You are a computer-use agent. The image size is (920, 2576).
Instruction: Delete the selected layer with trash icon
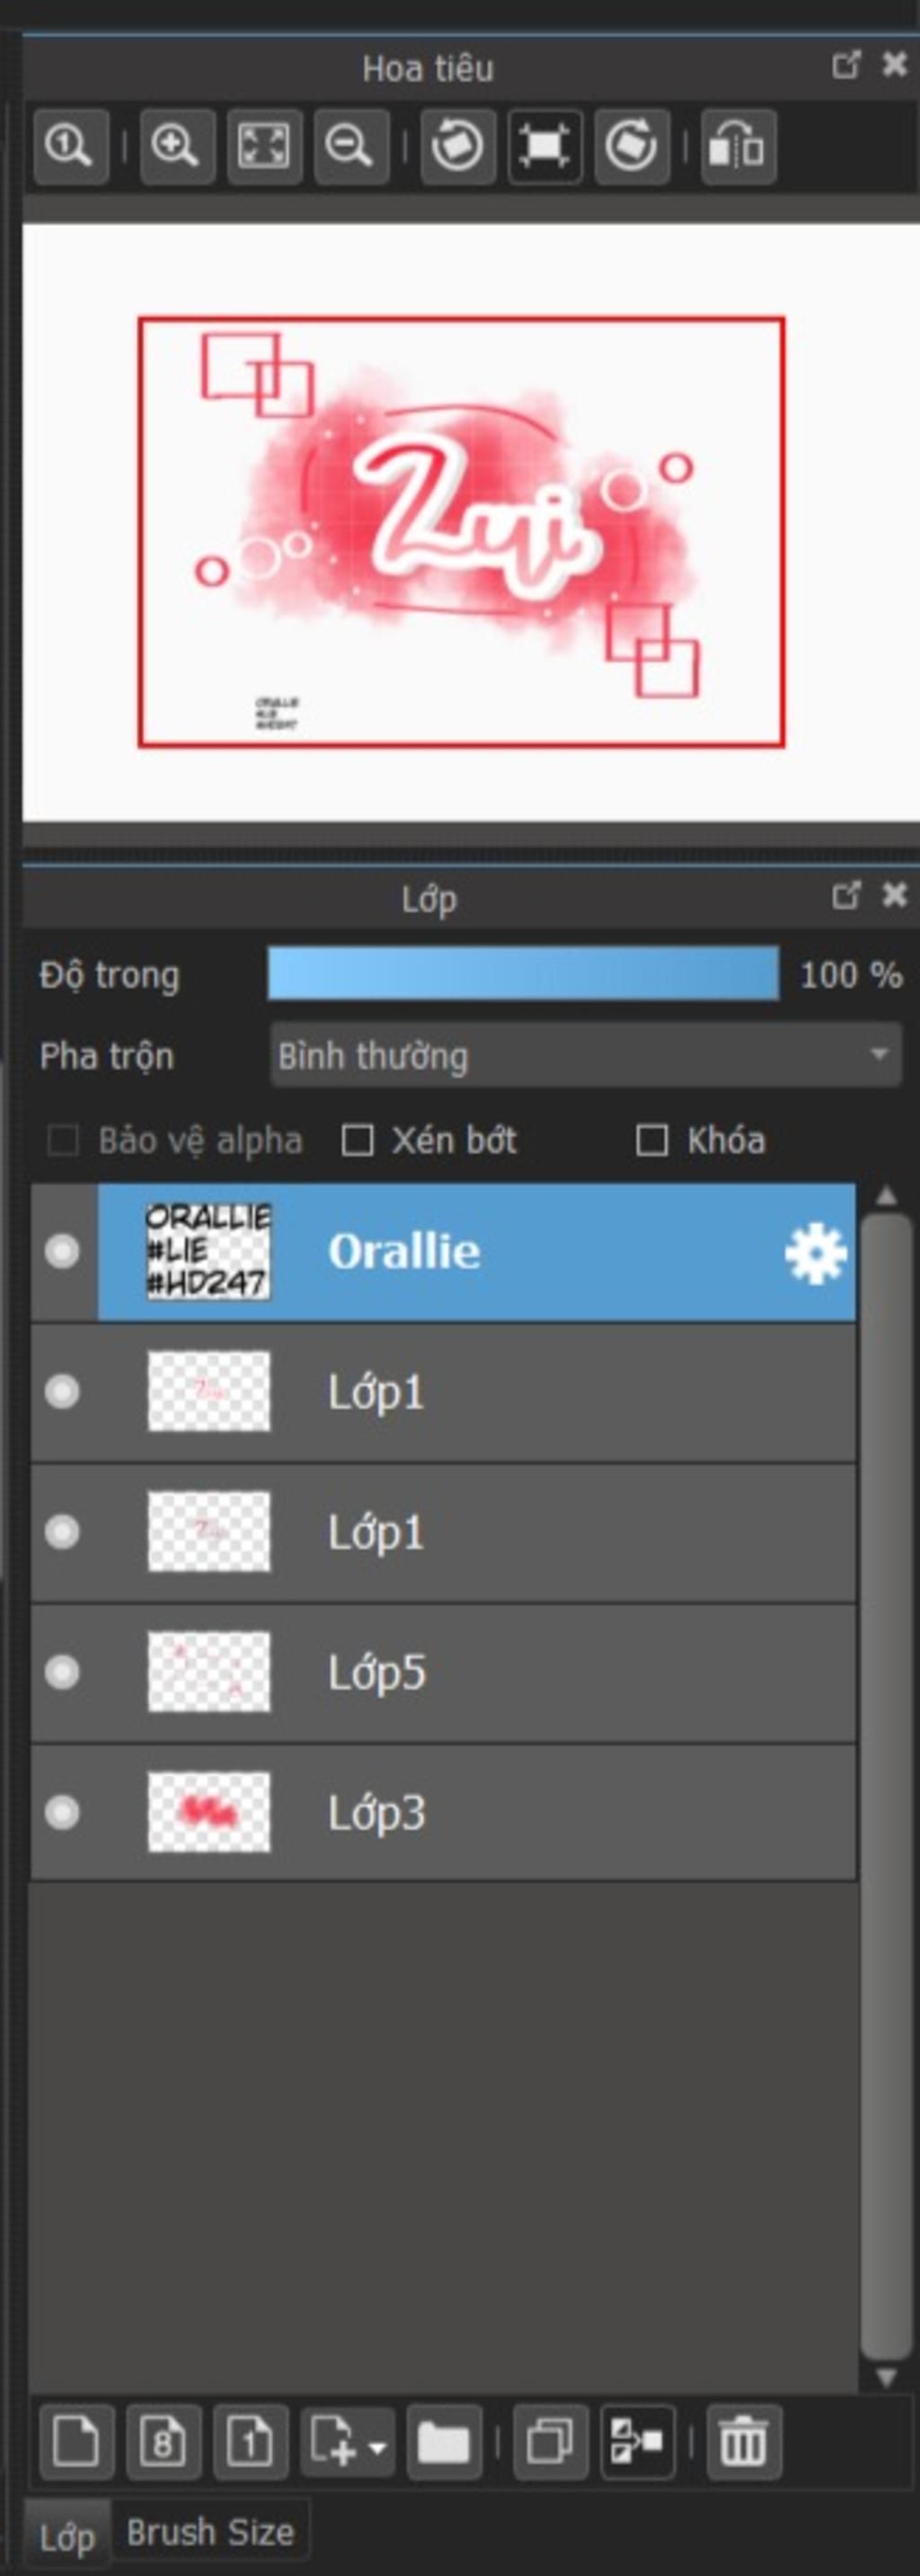pyautogui.click(x=743, y=2443)
